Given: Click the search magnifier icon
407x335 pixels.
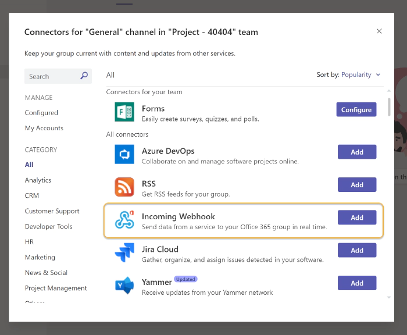Looking at the screenshot, I should (x=84, y=76).
